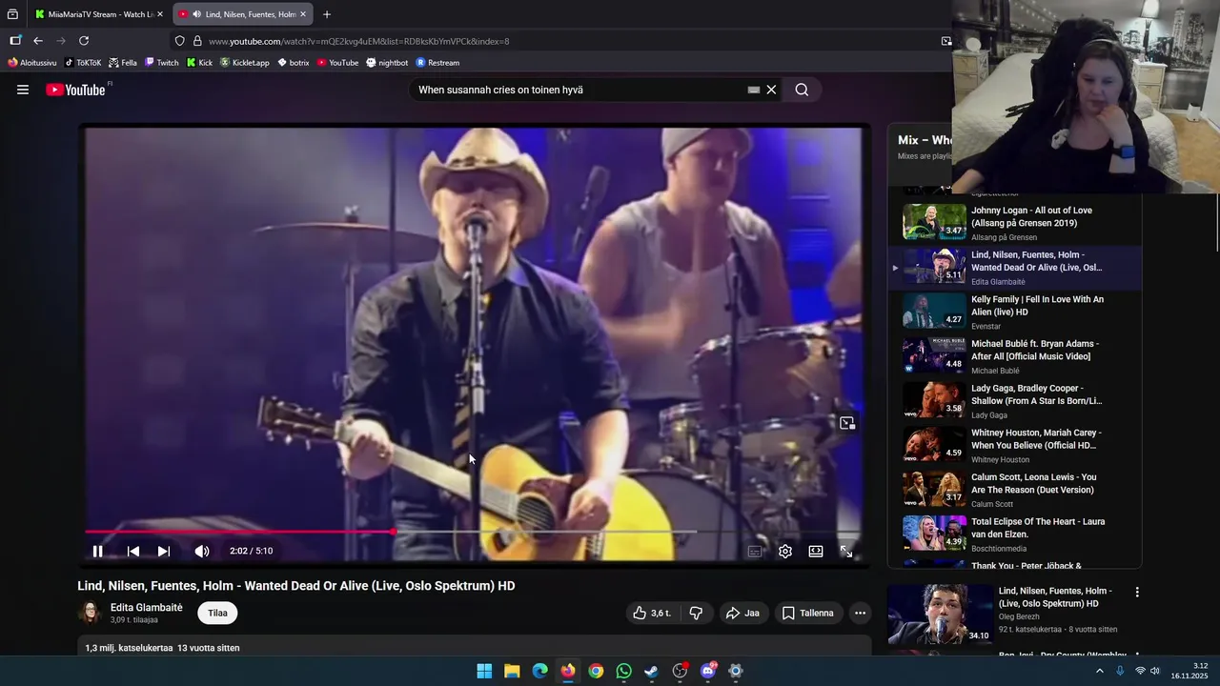Pause the video with the pause button
This screenshot has width=1220, height=686.
pos(97,551)
